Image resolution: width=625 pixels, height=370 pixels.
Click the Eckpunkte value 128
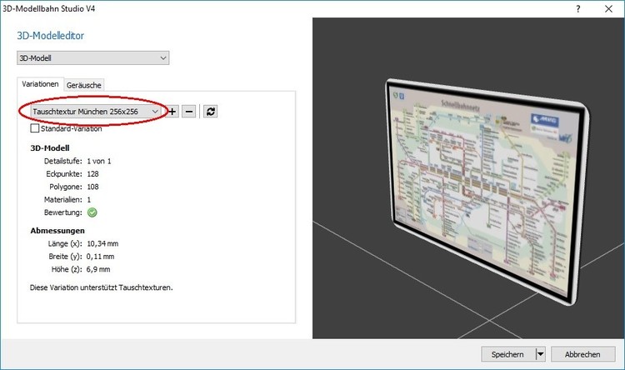(x=92, y=174)
